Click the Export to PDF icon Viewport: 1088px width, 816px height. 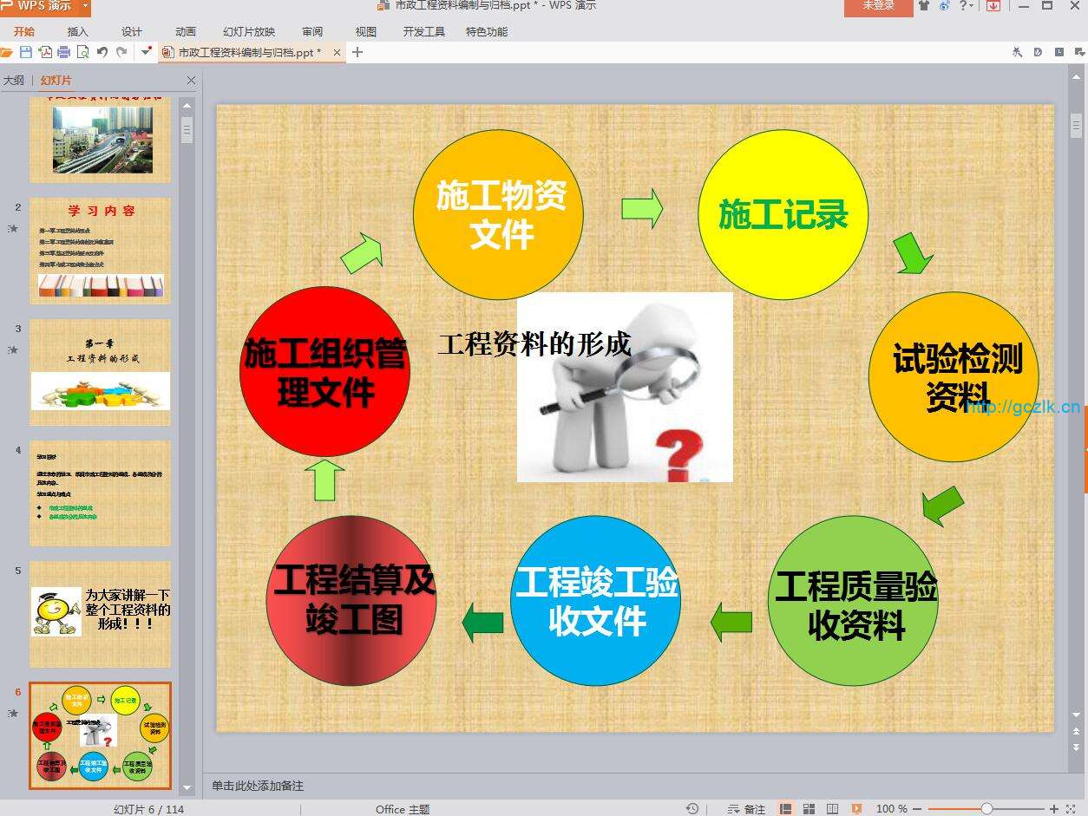45,52
